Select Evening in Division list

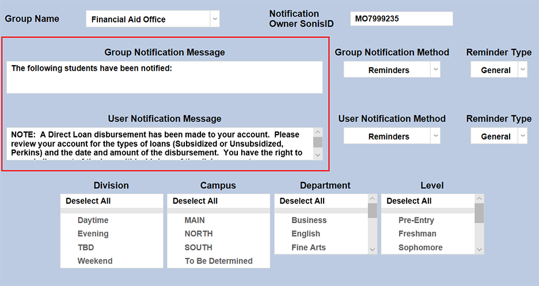[x=93, y=234]
